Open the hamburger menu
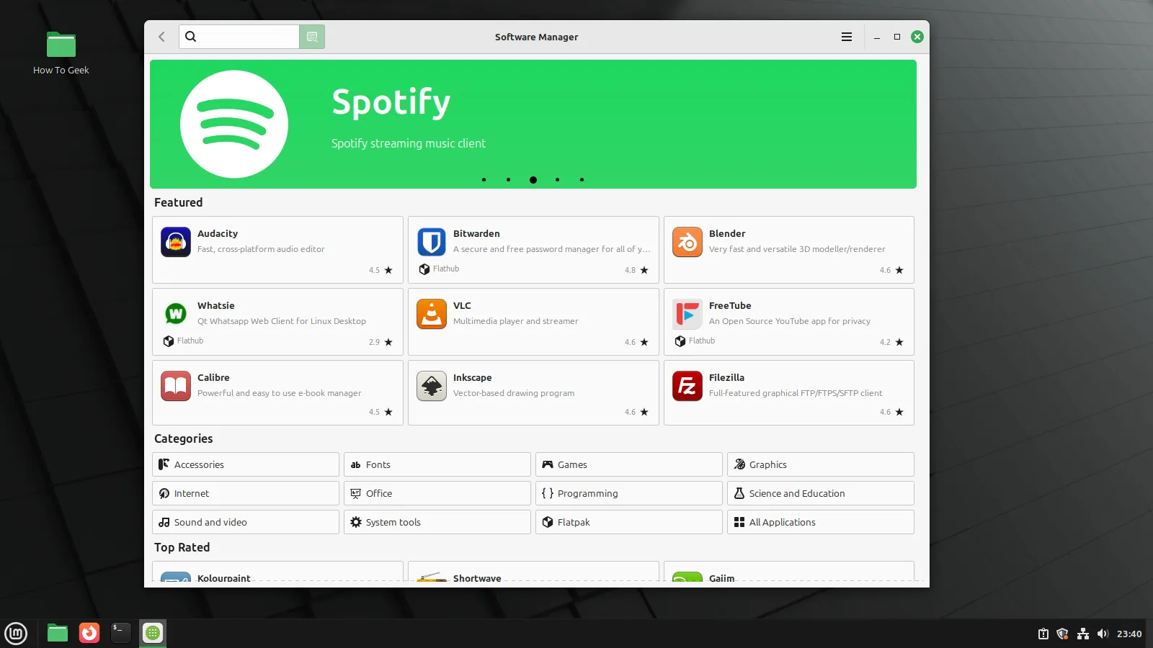This screenshot has height=648, width=1153. [x=846, y=37]
